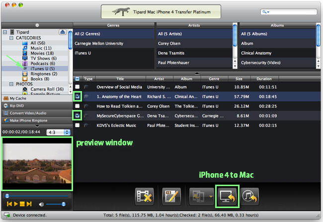
Task: Collapse the PHOTOS tree node
Action: 11,84
